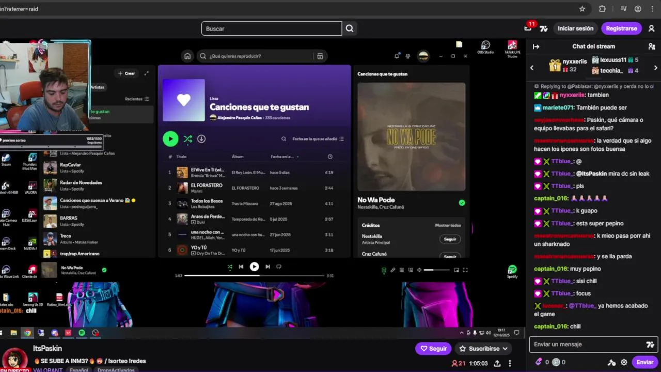Open Spotify Browse icon in search bar
Viewport: 661px width, 372px height.
[320, 56]
